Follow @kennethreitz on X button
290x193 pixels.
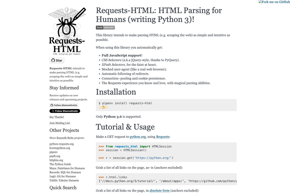point(65,111)
